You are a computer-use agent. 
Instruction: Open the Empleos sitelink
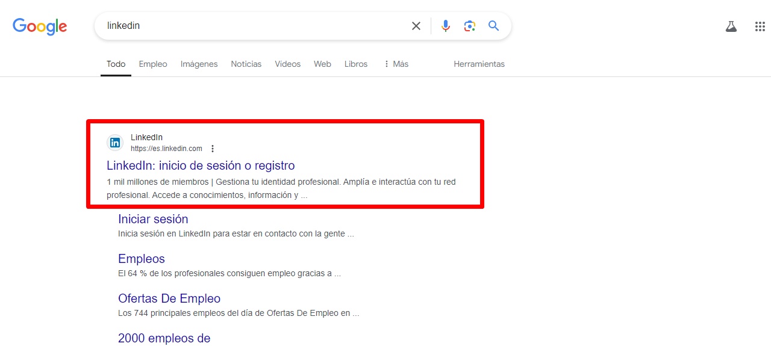click(142, 259)
